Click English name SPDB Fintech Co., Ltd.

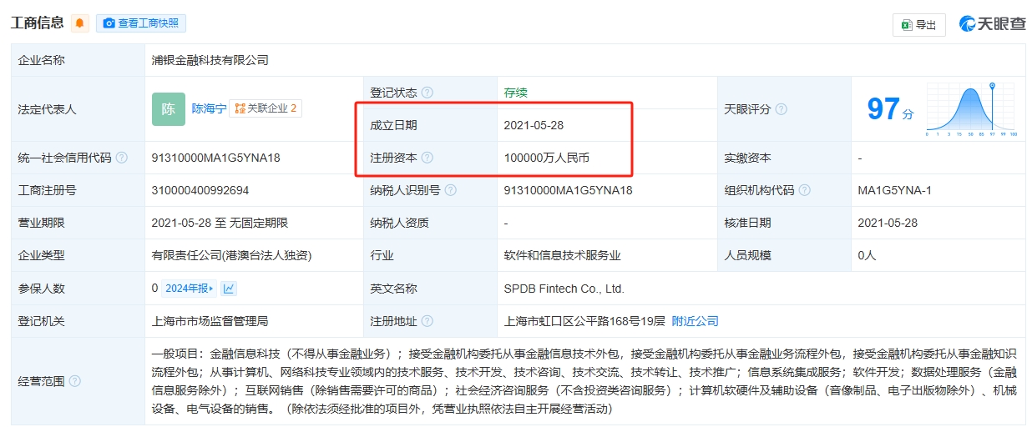564,289
